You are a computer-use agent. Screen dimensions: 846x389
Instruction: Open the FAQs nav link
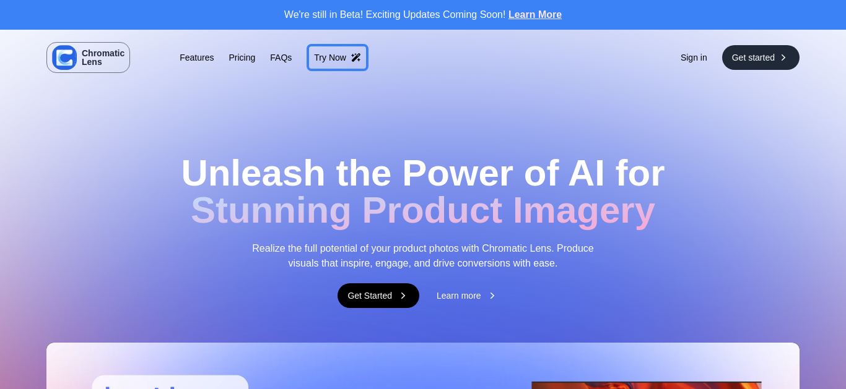pos(281,58)
